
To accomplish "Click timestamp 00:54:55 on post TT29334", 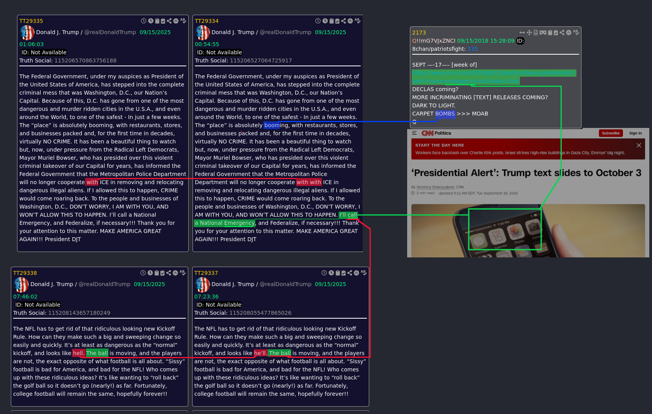I will (207, 44).
